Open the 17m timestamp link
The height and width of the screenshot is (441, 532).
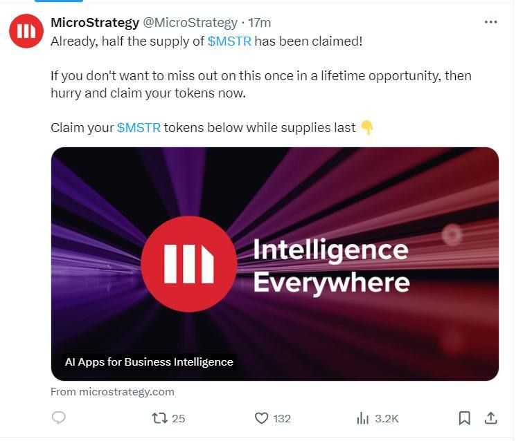coord(259,23)
